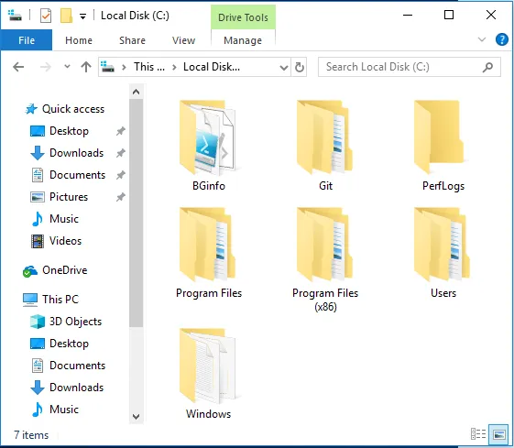Click the drive icon in the title bar
The image size is (514, 448).
(x=15, y=16)
